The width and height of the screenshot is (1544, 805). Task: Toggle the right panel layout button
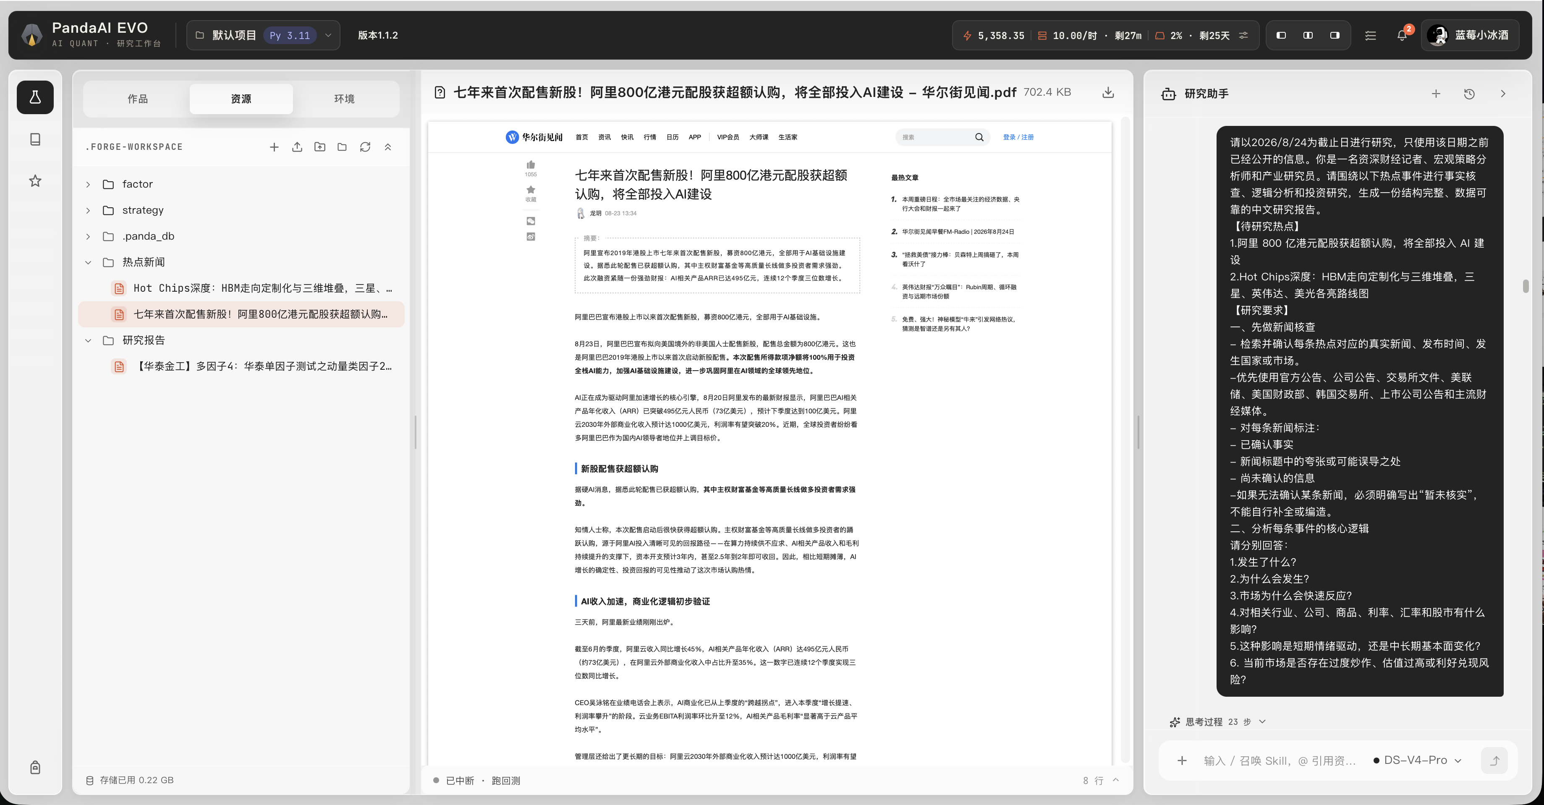click(1335, 35)
